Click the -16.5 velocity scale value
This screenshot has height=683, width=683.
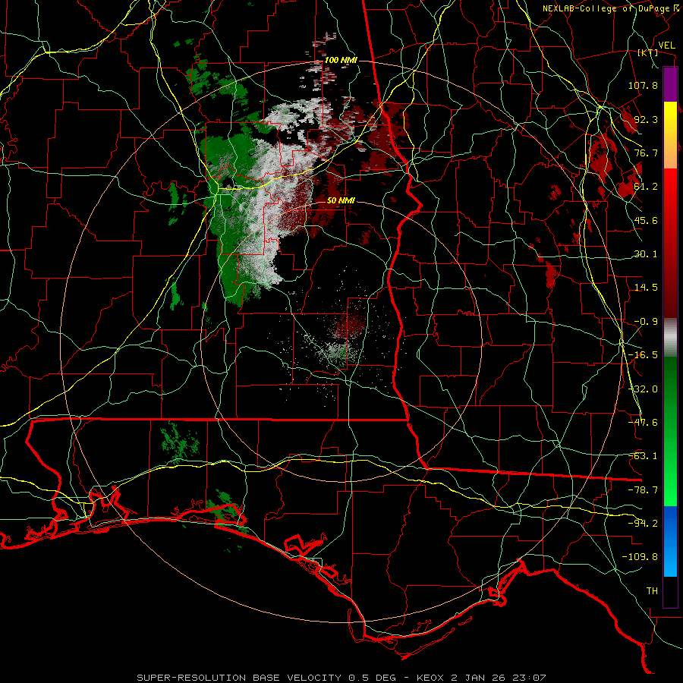(x=643, y=355)
